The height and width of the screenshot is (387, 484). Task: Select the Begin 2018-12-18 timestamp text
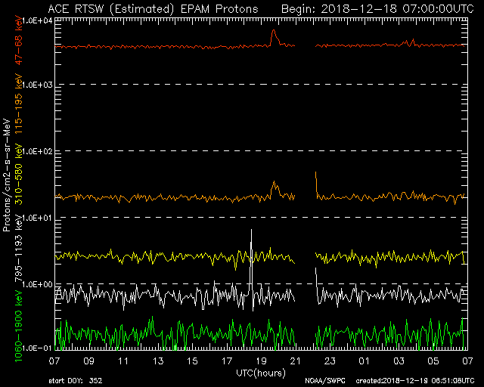[377, 8]
